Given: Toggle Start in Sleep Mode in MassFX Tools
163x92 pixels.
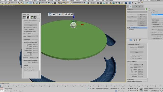Looking at the screenshot, I should click(x=24, y=30).
